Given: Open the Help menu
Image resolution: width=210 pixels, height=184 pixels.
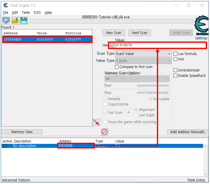Looking at the screenshot, I should (48, 12).
